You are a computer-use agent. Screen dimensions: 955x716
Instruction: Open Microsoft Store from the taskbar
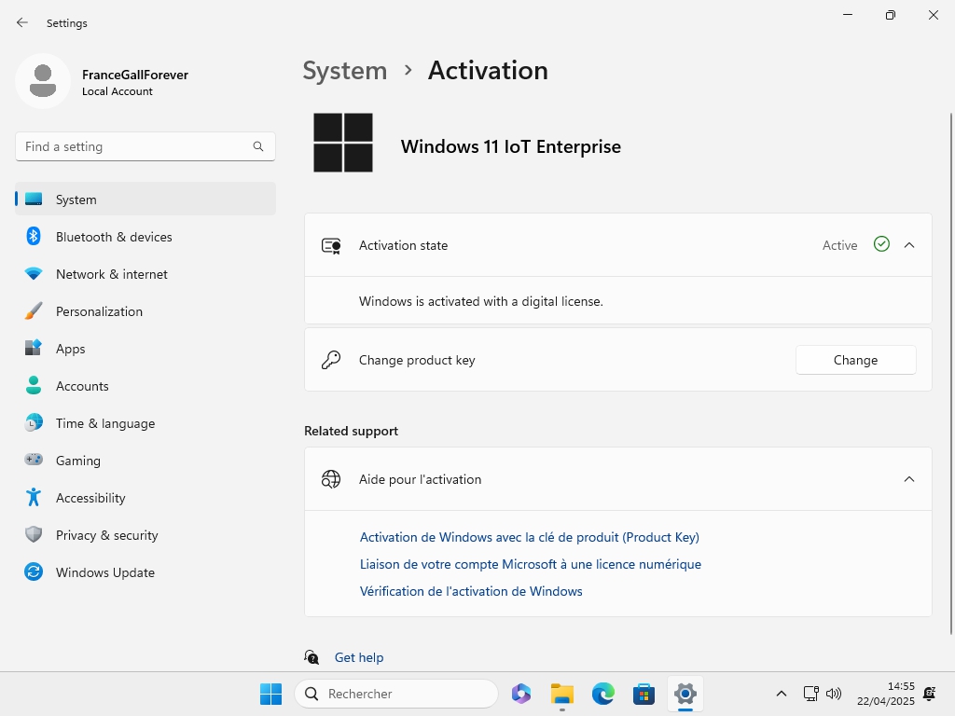(644, 694)
